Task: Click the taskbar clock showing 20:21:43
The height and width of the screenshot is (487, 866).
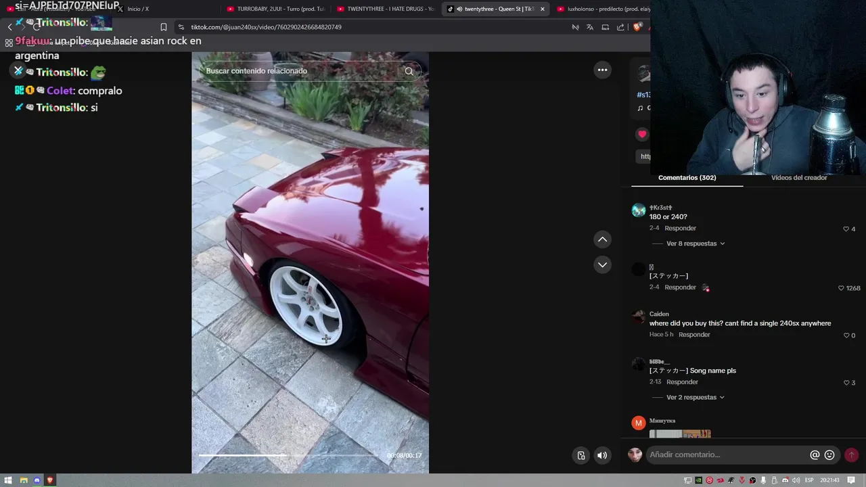Action: pyautogui.click(x=830, y=480)
